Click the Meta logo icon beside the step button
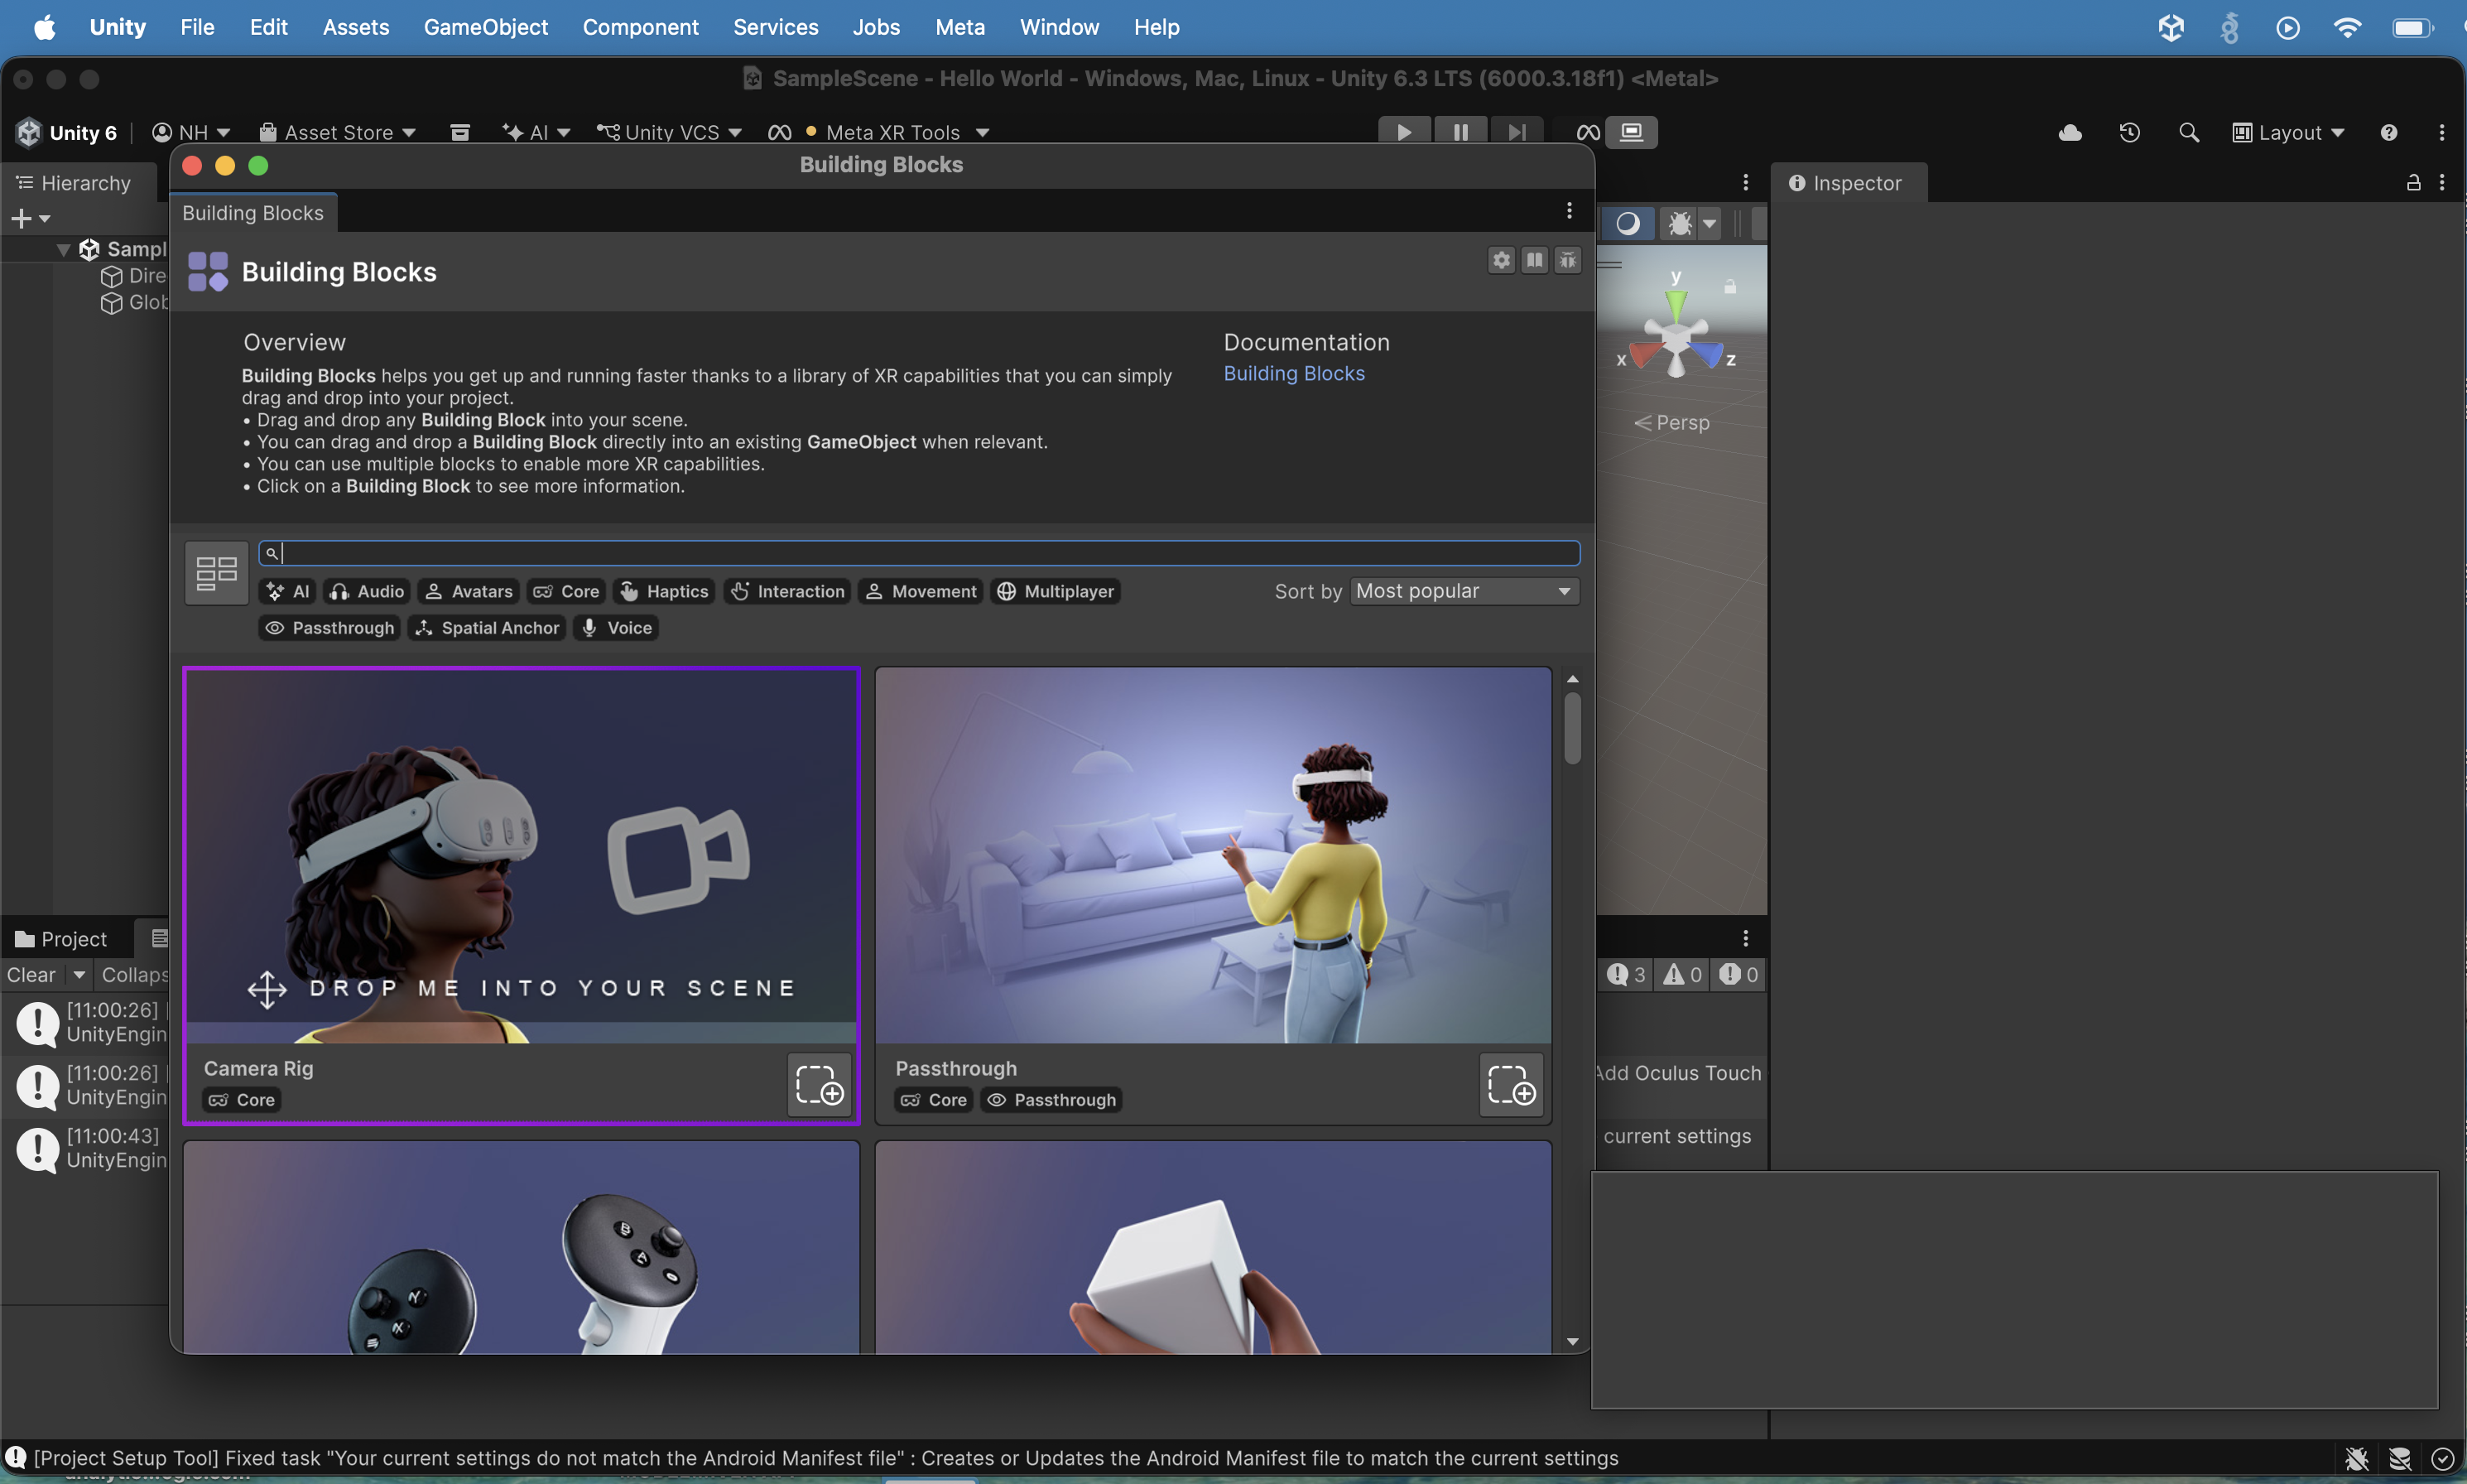This screenshot has width=2467, height=1484. 1587,133
